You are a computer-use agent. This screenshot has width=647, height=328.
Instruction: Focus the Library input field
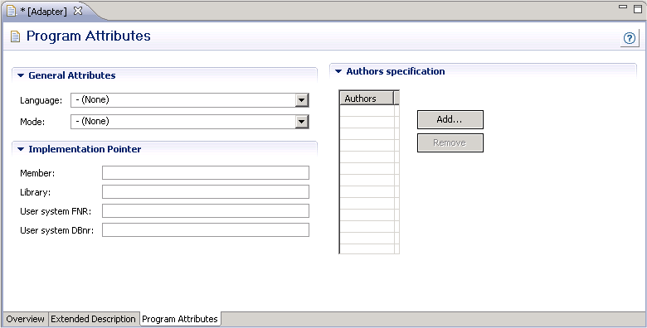tap(206, 191)
